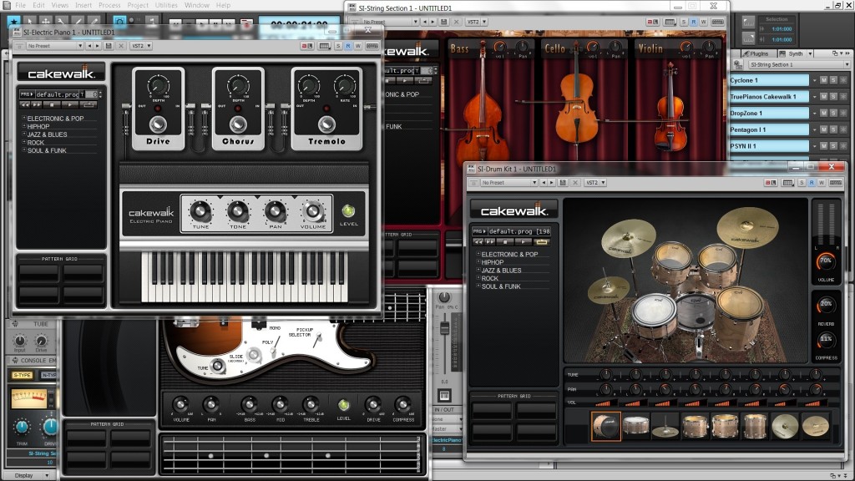Select Pentagon I 1 synth in rack
Viewport: 855px width, 481px height.
pyautogui.click(x=769, y=129)
